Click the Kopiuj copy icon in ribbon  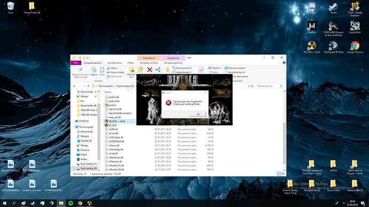click(x=94, y=71)
